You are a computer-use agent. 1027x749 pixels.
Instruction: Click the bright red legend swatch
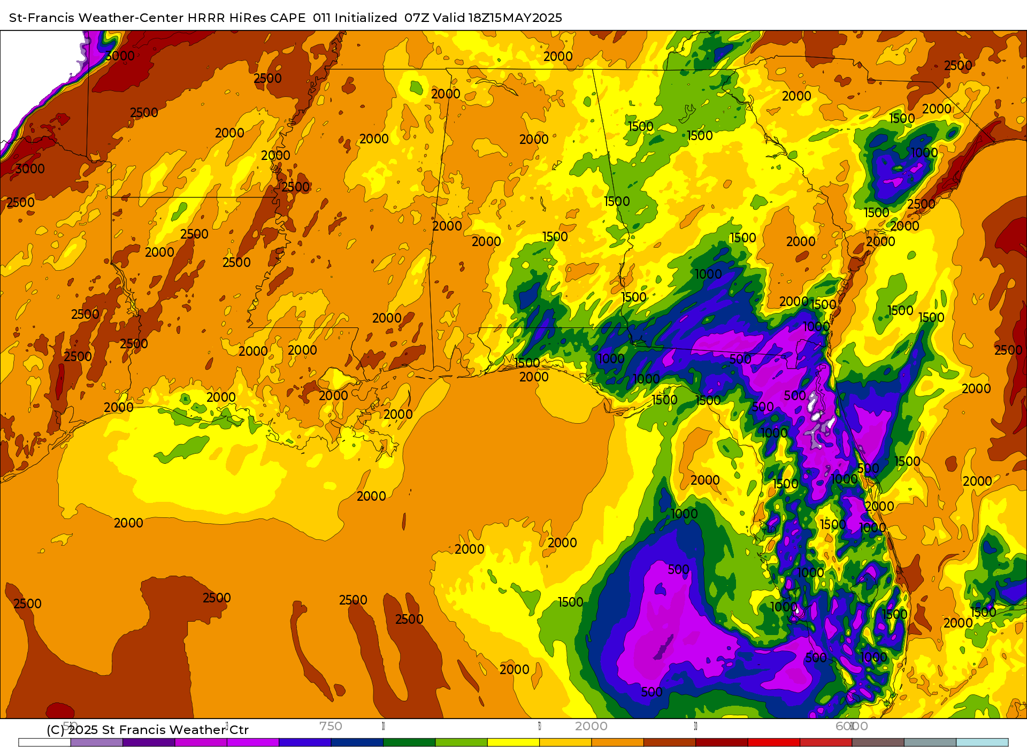(773, 743)
